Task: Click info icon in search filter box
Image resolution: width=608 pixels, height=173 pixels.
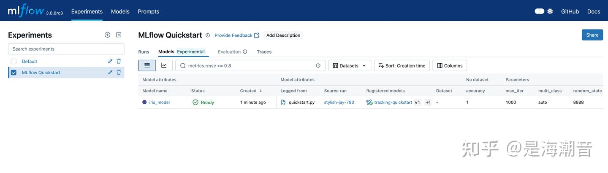Action: [318, 65]
